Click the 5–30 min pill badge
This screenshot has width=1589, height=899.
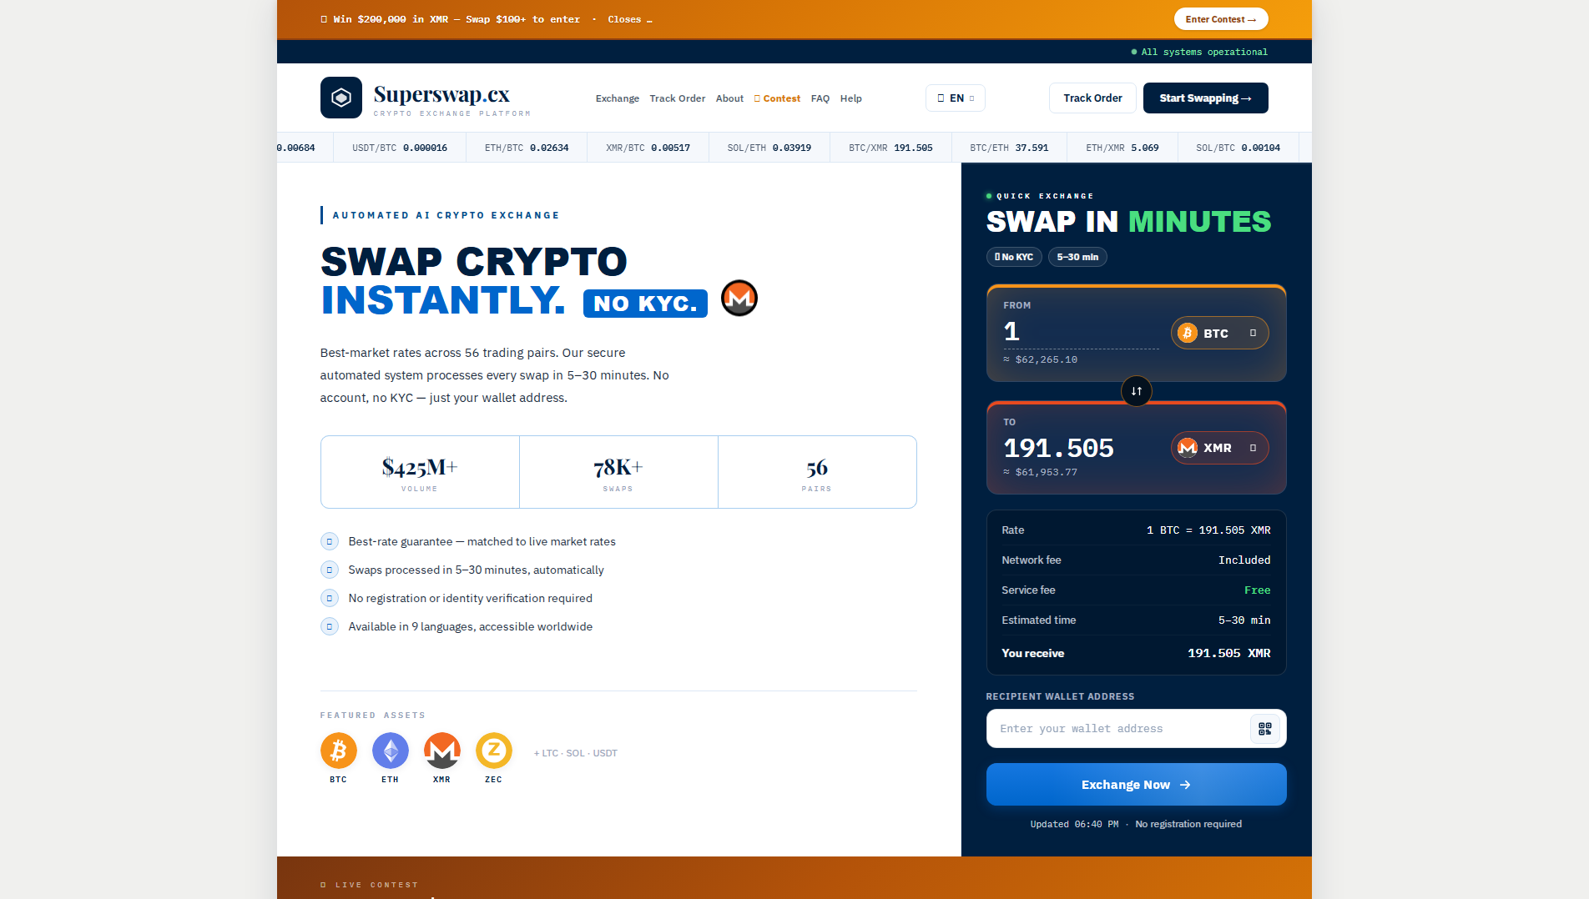pos(1077,257)
